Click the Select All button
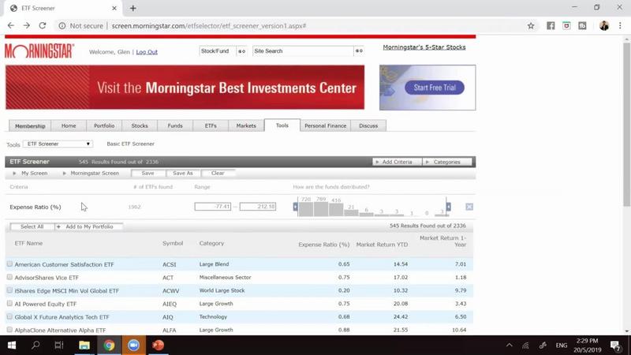This screenshot has height=355, width=631. click(x=32, y=226)
